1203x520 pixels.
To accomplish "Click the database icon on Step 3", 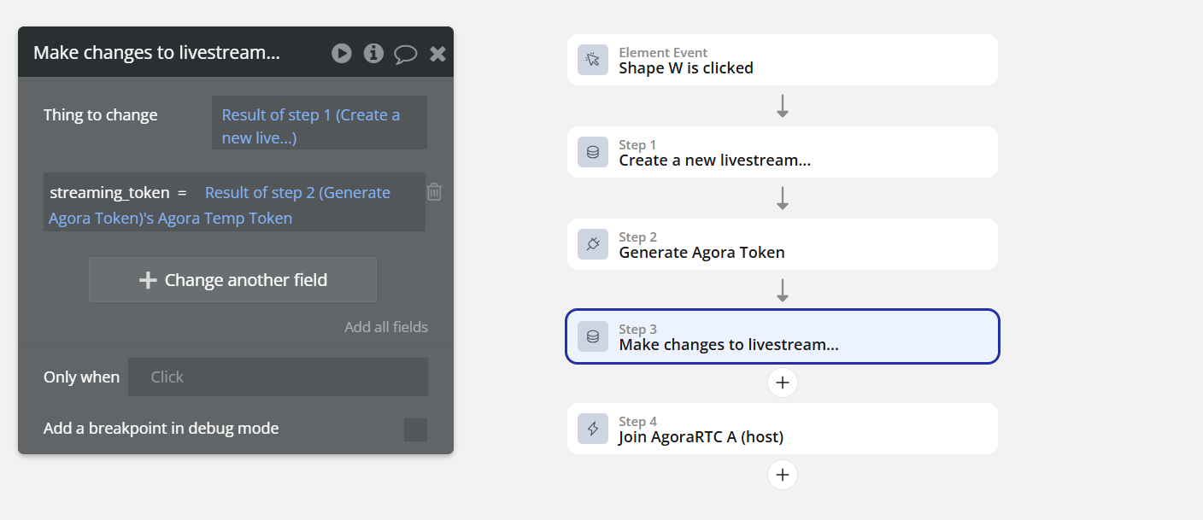I will tap(593, 336).
